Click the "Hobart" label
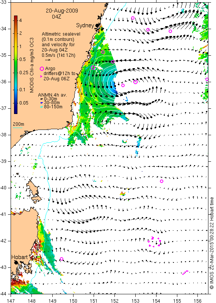Viewport: 216px width, 303px height. [x=20, y=257]
